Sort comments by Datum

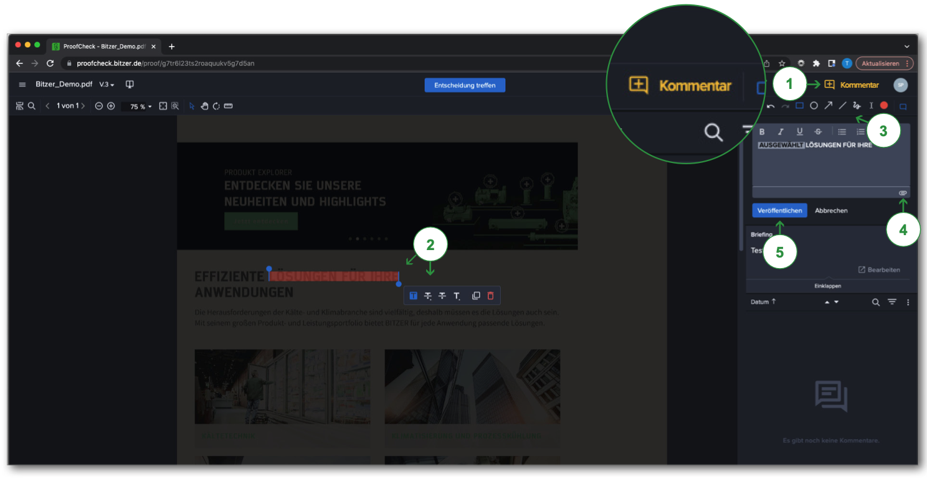763,302
